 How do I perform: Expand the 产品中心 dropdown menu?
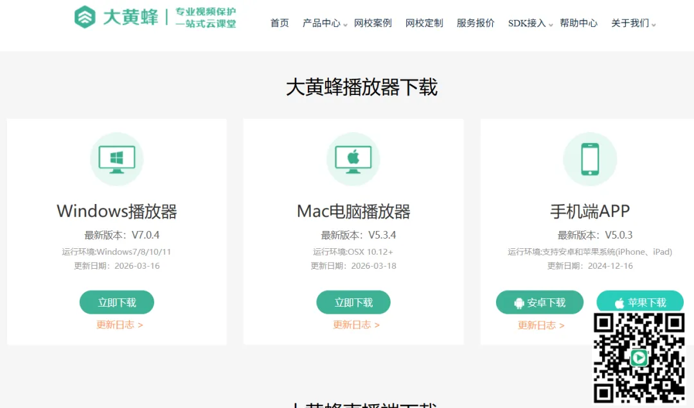pyautogui.click(x=325, y=23)
